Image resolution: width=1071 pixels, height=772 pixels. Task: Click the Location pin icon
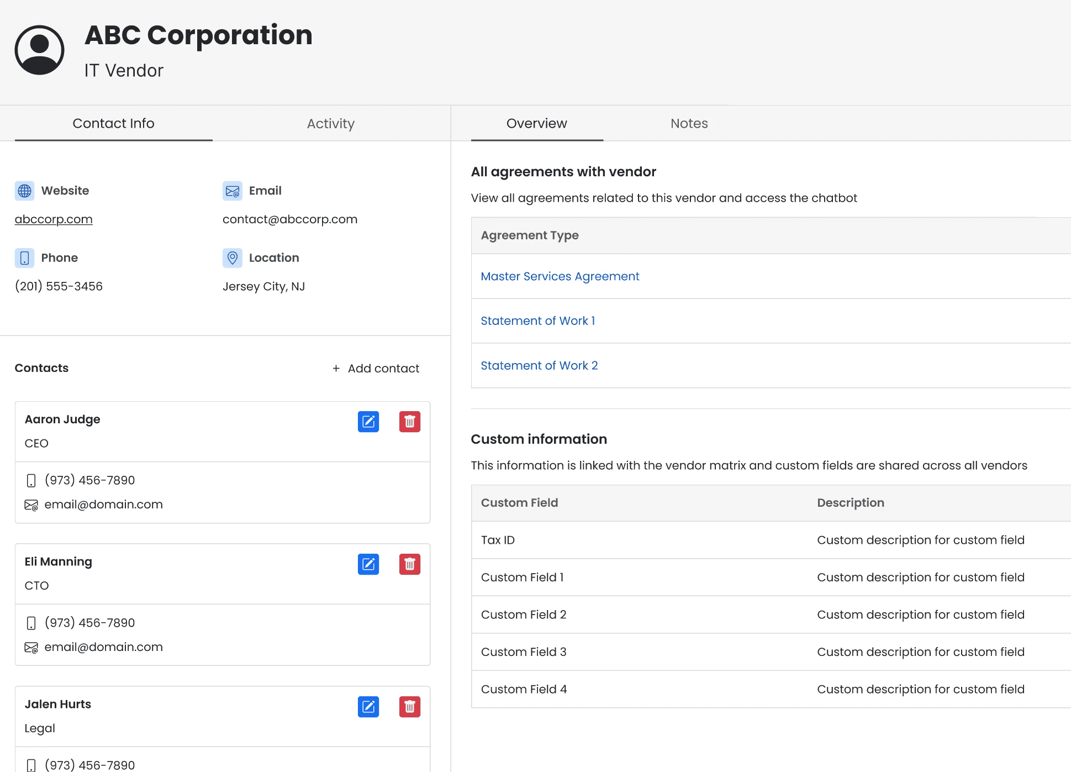point(232,258)
